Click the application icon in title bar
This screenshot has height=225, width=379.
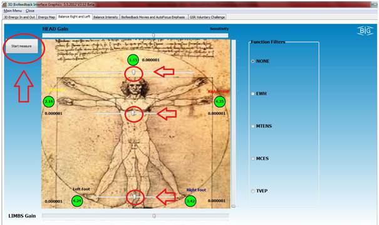[x=4, y=4]
